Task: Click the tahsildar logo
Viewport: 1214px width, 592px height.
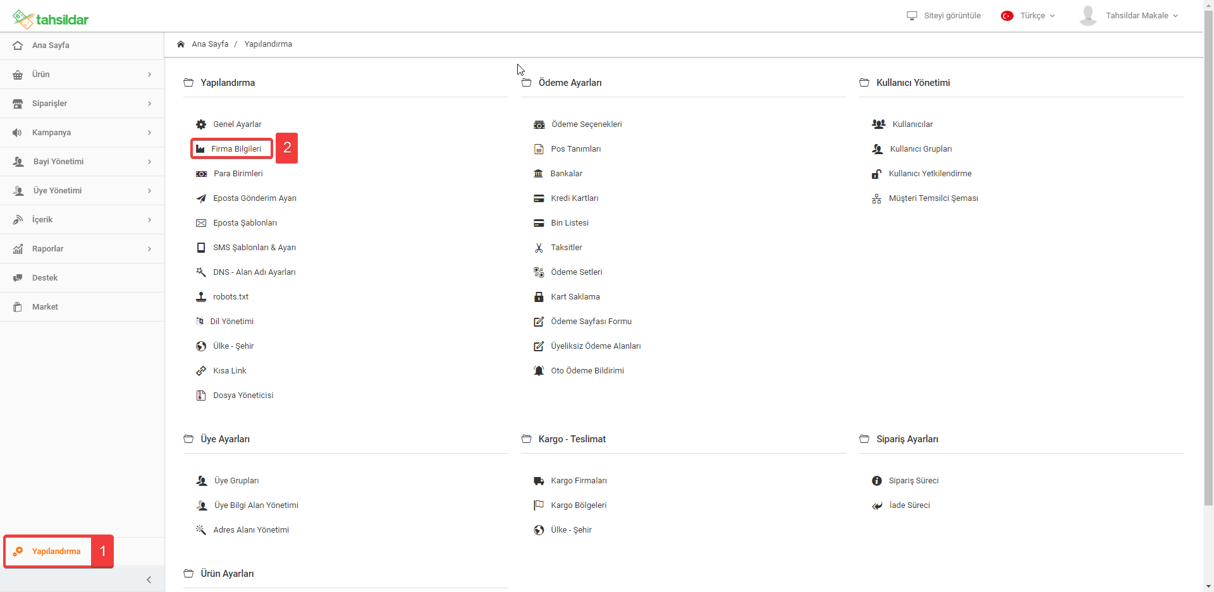Action: (51, 20)
